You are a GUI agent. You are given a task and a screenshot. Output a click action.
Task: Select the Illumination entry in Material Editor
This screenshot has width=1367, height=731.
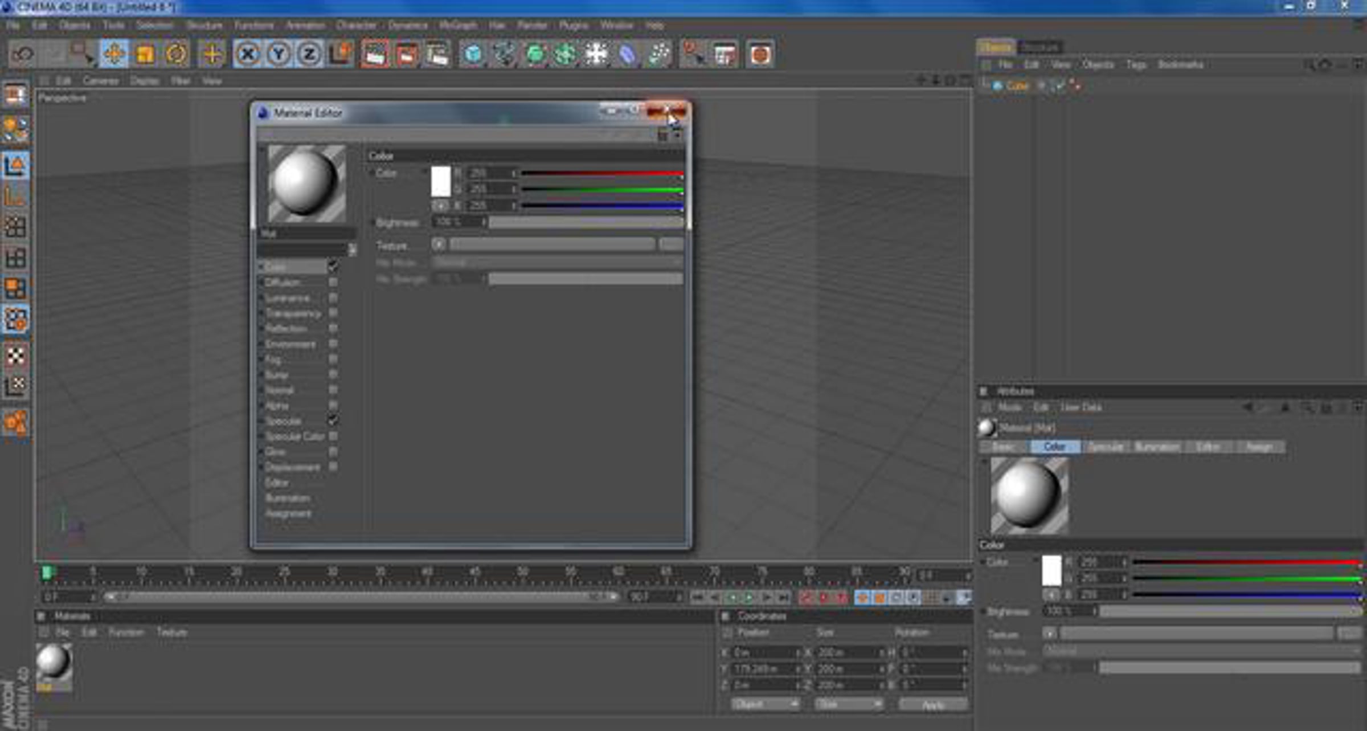[x=288, y=498]
